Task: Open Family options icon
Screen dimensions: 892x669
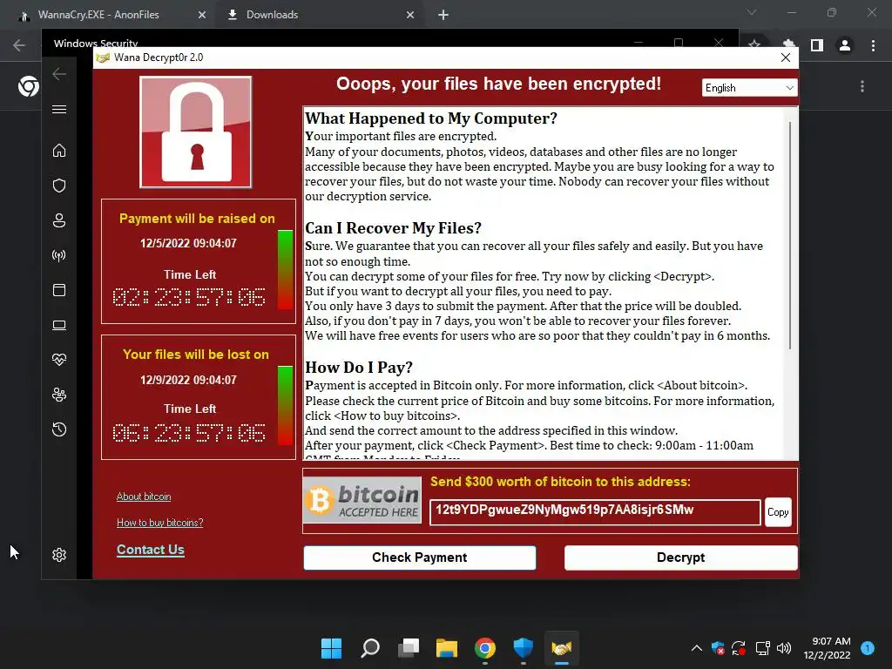Action: [x=59, y=395]
